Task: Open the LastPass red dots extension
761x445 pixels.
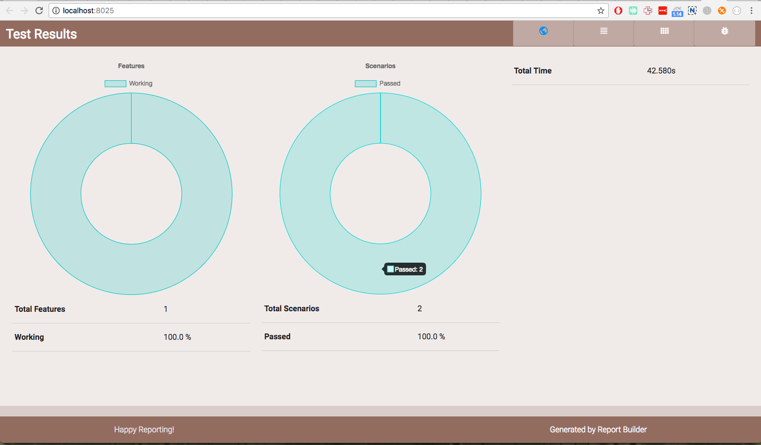Action: 663,11
